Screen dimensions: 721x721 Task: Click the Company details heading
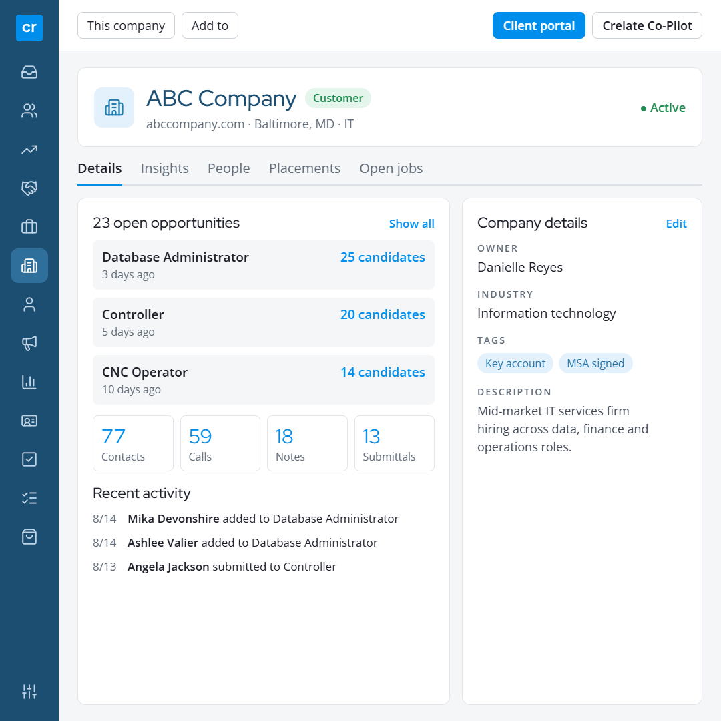pyautogui.click(x=533, y=223)
